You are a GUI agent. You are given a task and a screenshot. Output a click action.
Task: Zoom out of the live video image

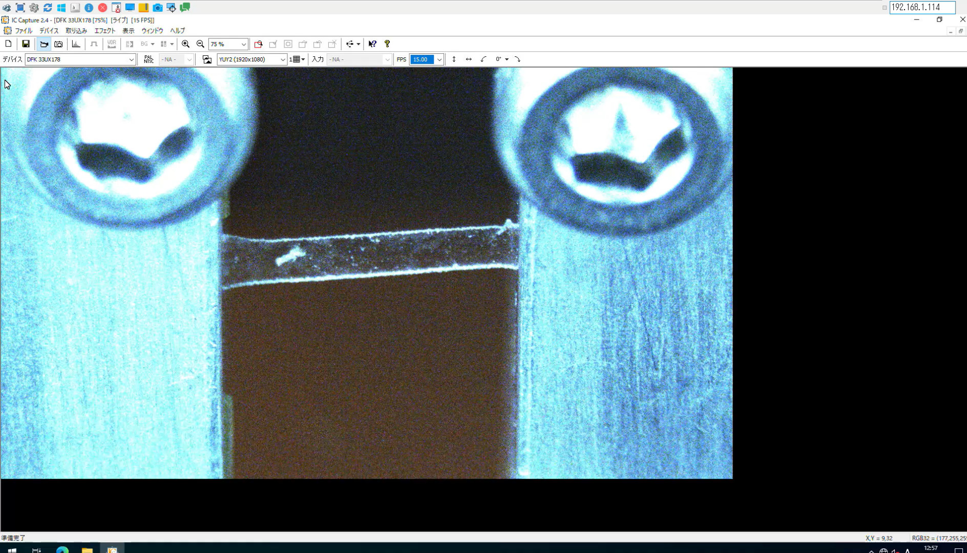[200, 44]
